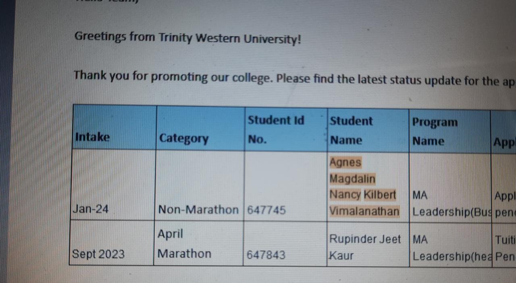The height and width of the screenshot is (283, 516).
Task: Click the Student Id No. header cell
Action: pyautogui.click(x=286, y=130)
